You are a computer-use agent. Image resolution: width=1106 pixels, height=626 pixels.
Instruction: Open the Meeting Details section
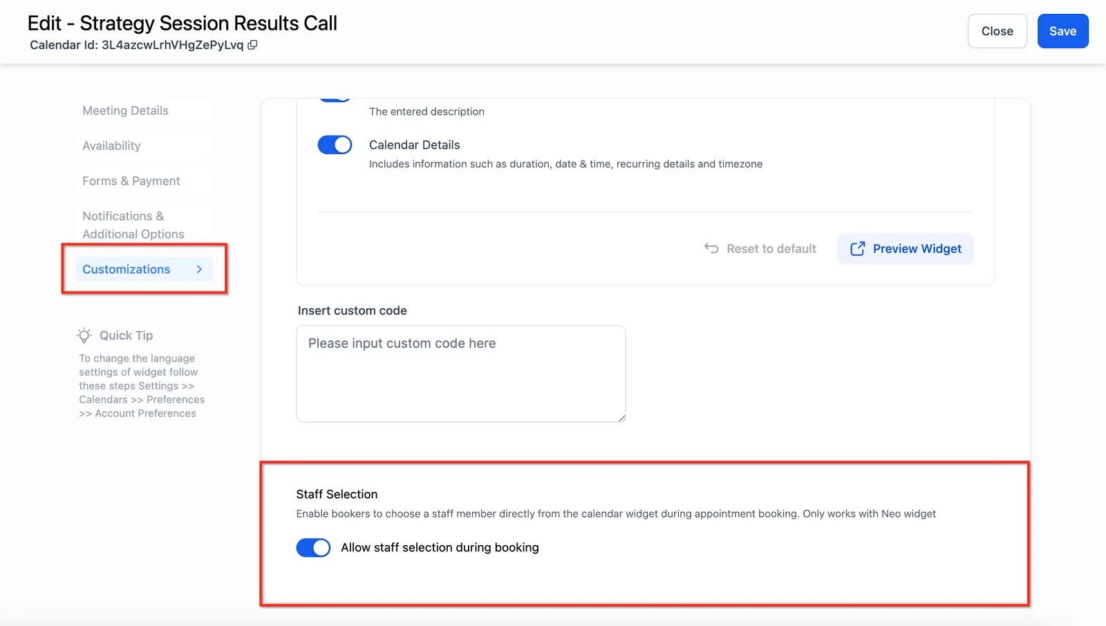125,111
